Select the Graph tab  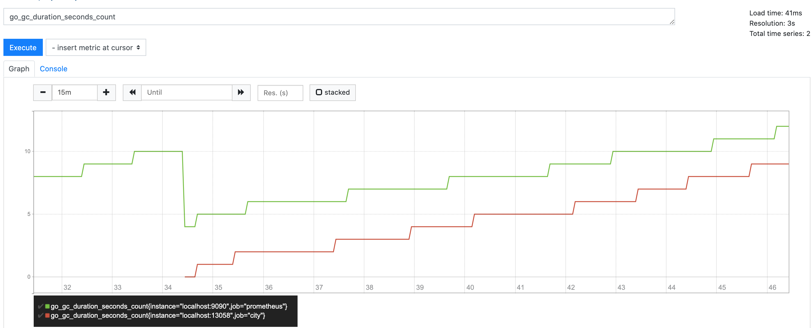pyautogui.click(x=19, y=69)
